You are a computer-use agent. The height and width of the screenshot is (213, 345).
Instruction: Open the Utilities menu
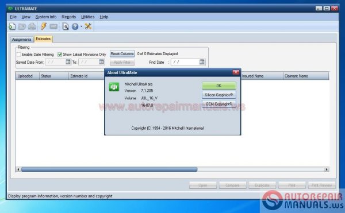point(87,17)
